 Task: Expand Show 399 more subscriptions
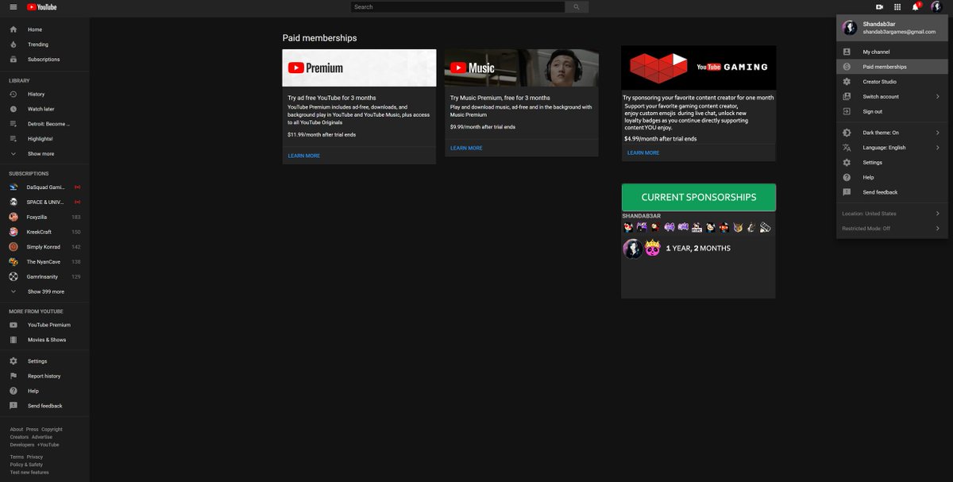tap(44, 291)
